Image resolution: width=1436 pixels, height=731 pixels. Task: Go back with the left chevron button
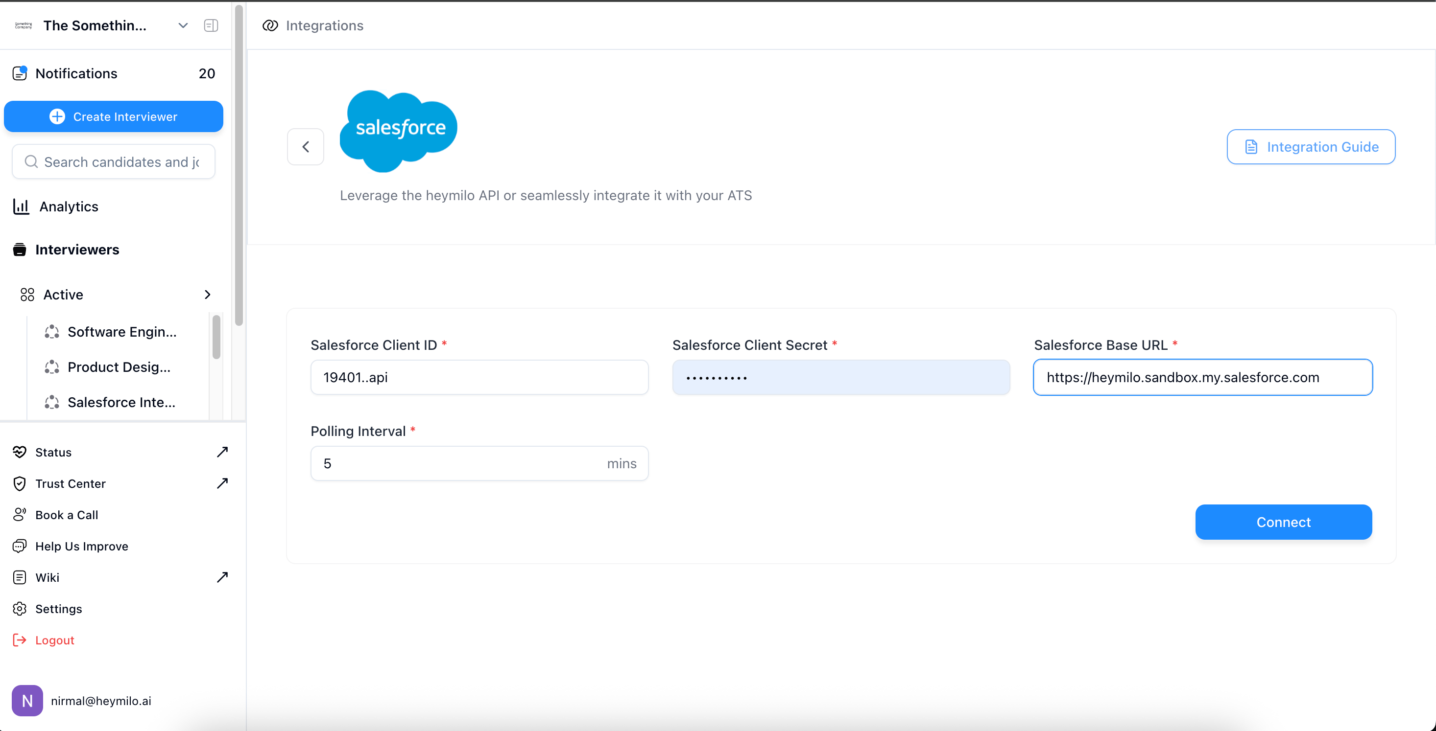click(x=306, y=146)
